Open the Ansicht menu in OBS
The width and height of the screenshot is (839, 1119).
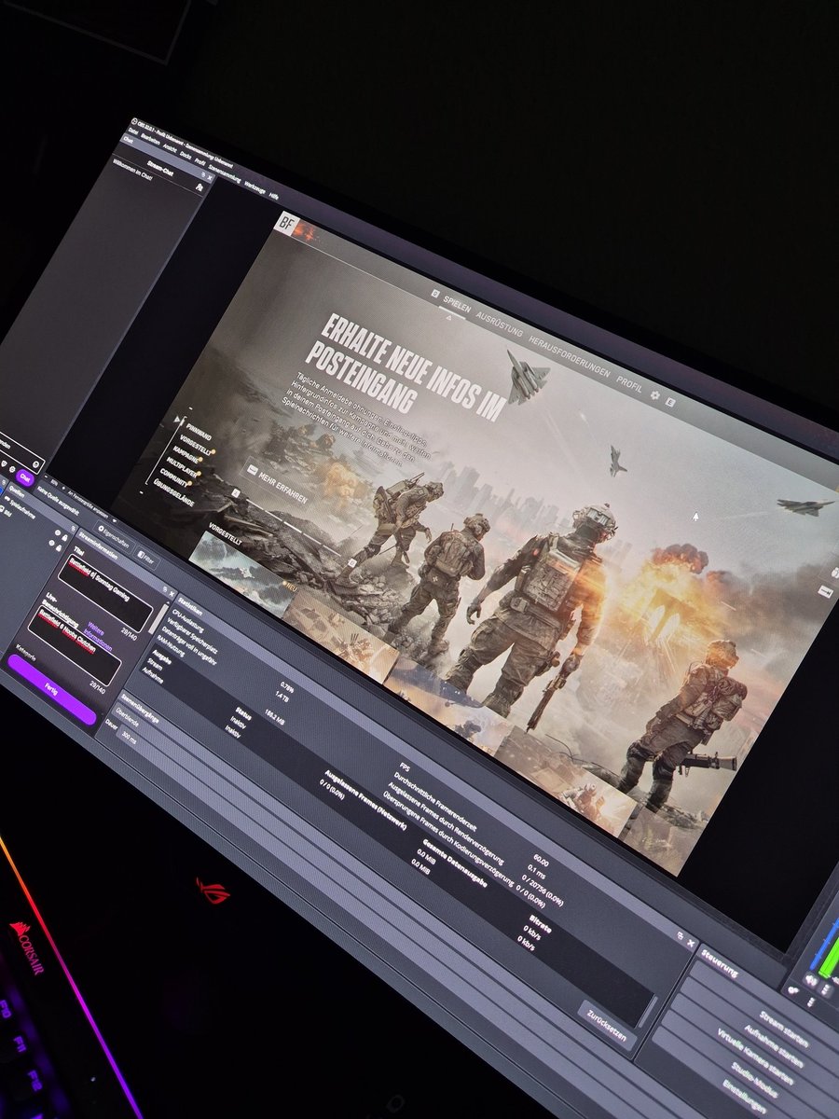coord(170,147)
